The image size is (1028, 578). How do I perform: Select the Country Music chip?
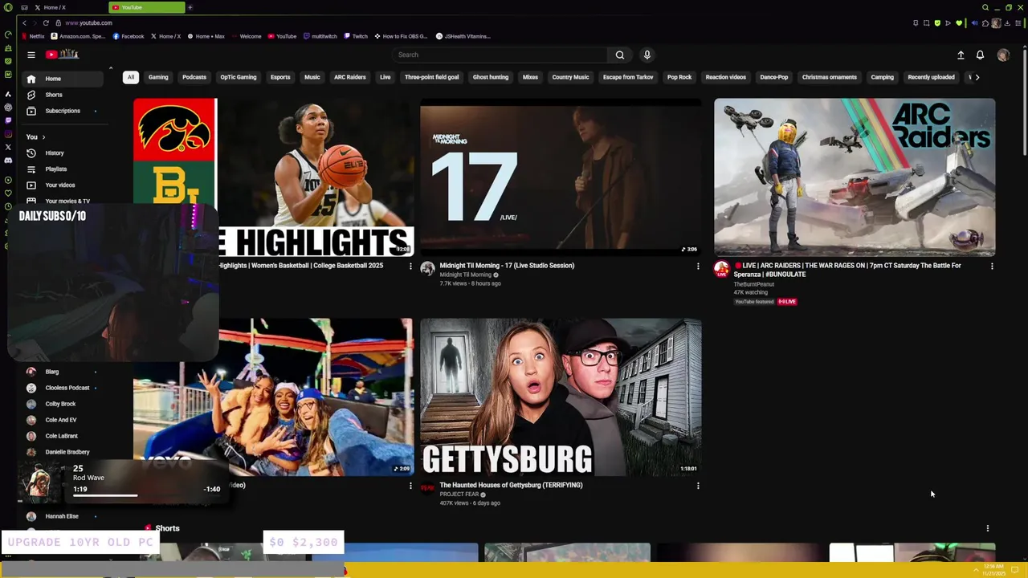[x=570, y=77]
